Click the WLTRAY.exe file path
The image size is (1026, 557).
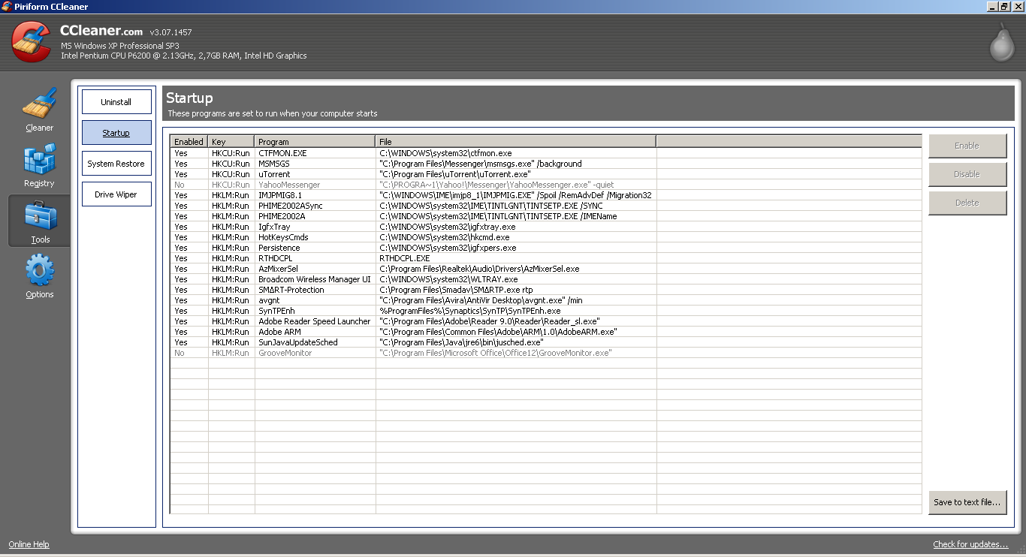pos(448,279)
